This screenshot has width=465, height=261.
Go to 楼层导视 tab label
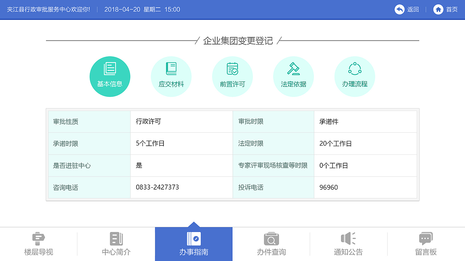[39, 252]
